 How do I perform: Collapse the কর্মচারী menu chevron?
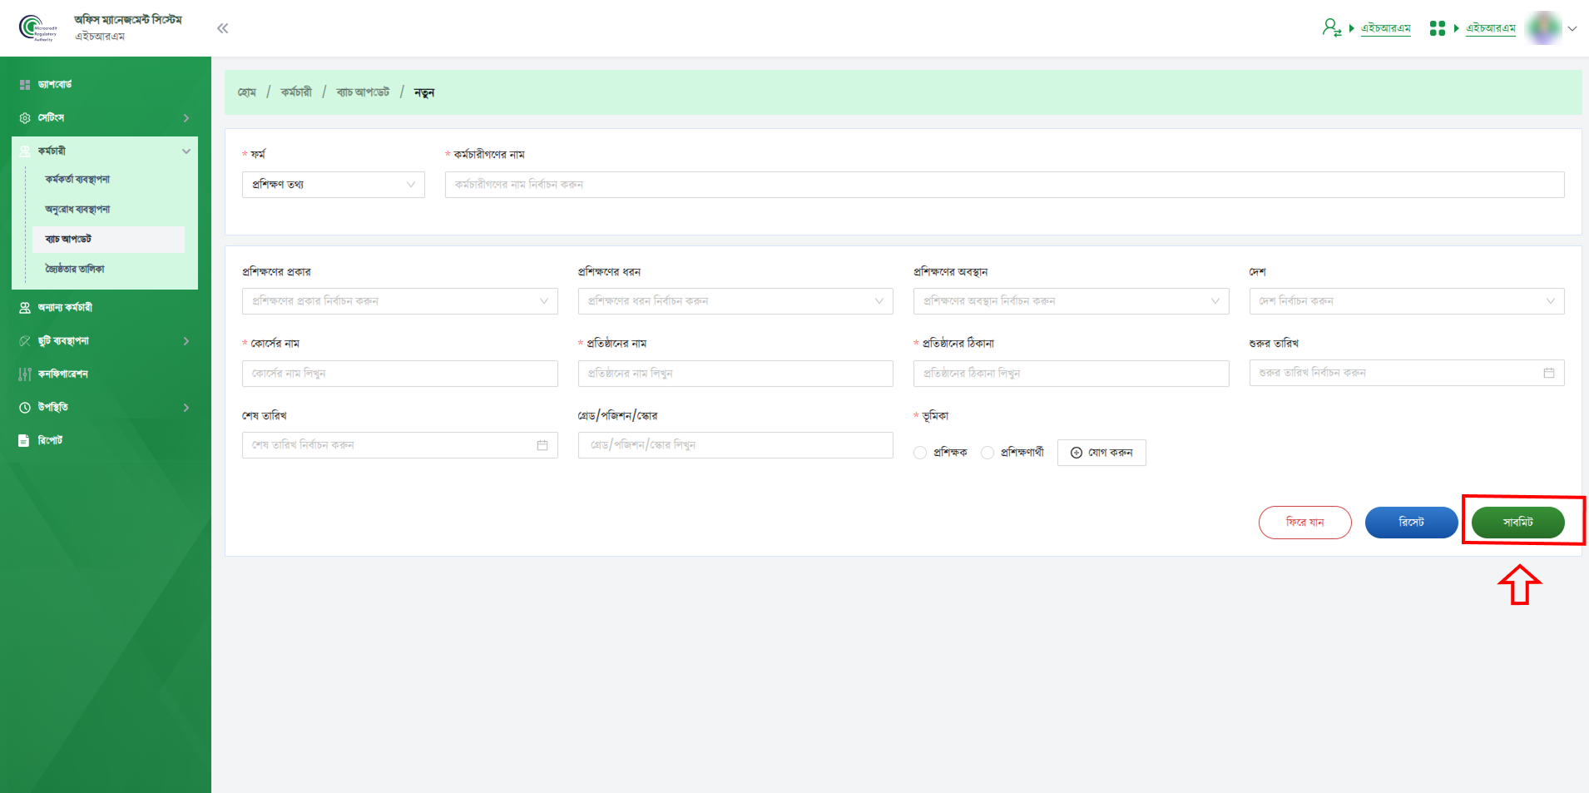pos(186,151)
